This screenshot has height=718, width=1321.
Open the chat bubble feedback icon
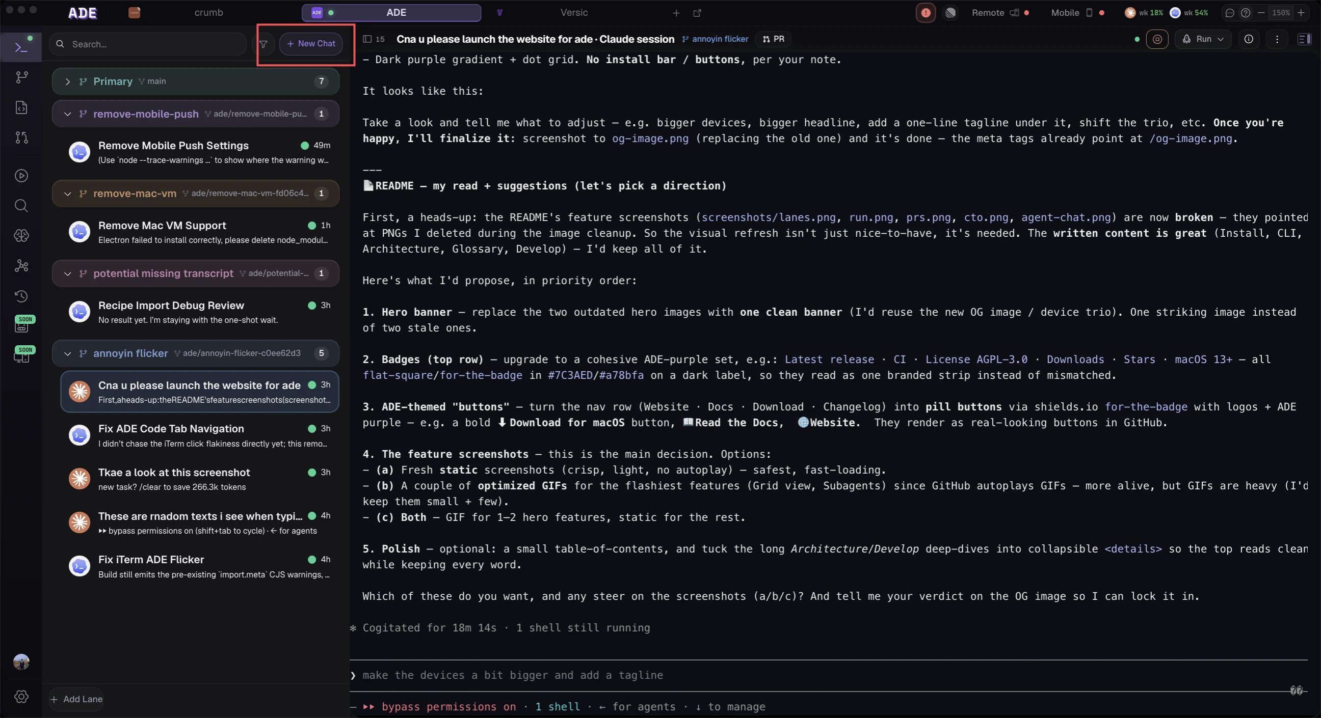pyautogui.click(x=1230, y=13)
